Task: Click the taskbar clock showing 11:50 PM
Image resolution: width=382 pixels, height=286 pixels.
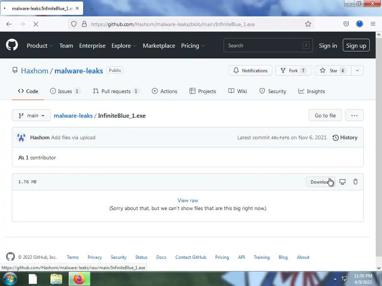Action: coord(363,279)
